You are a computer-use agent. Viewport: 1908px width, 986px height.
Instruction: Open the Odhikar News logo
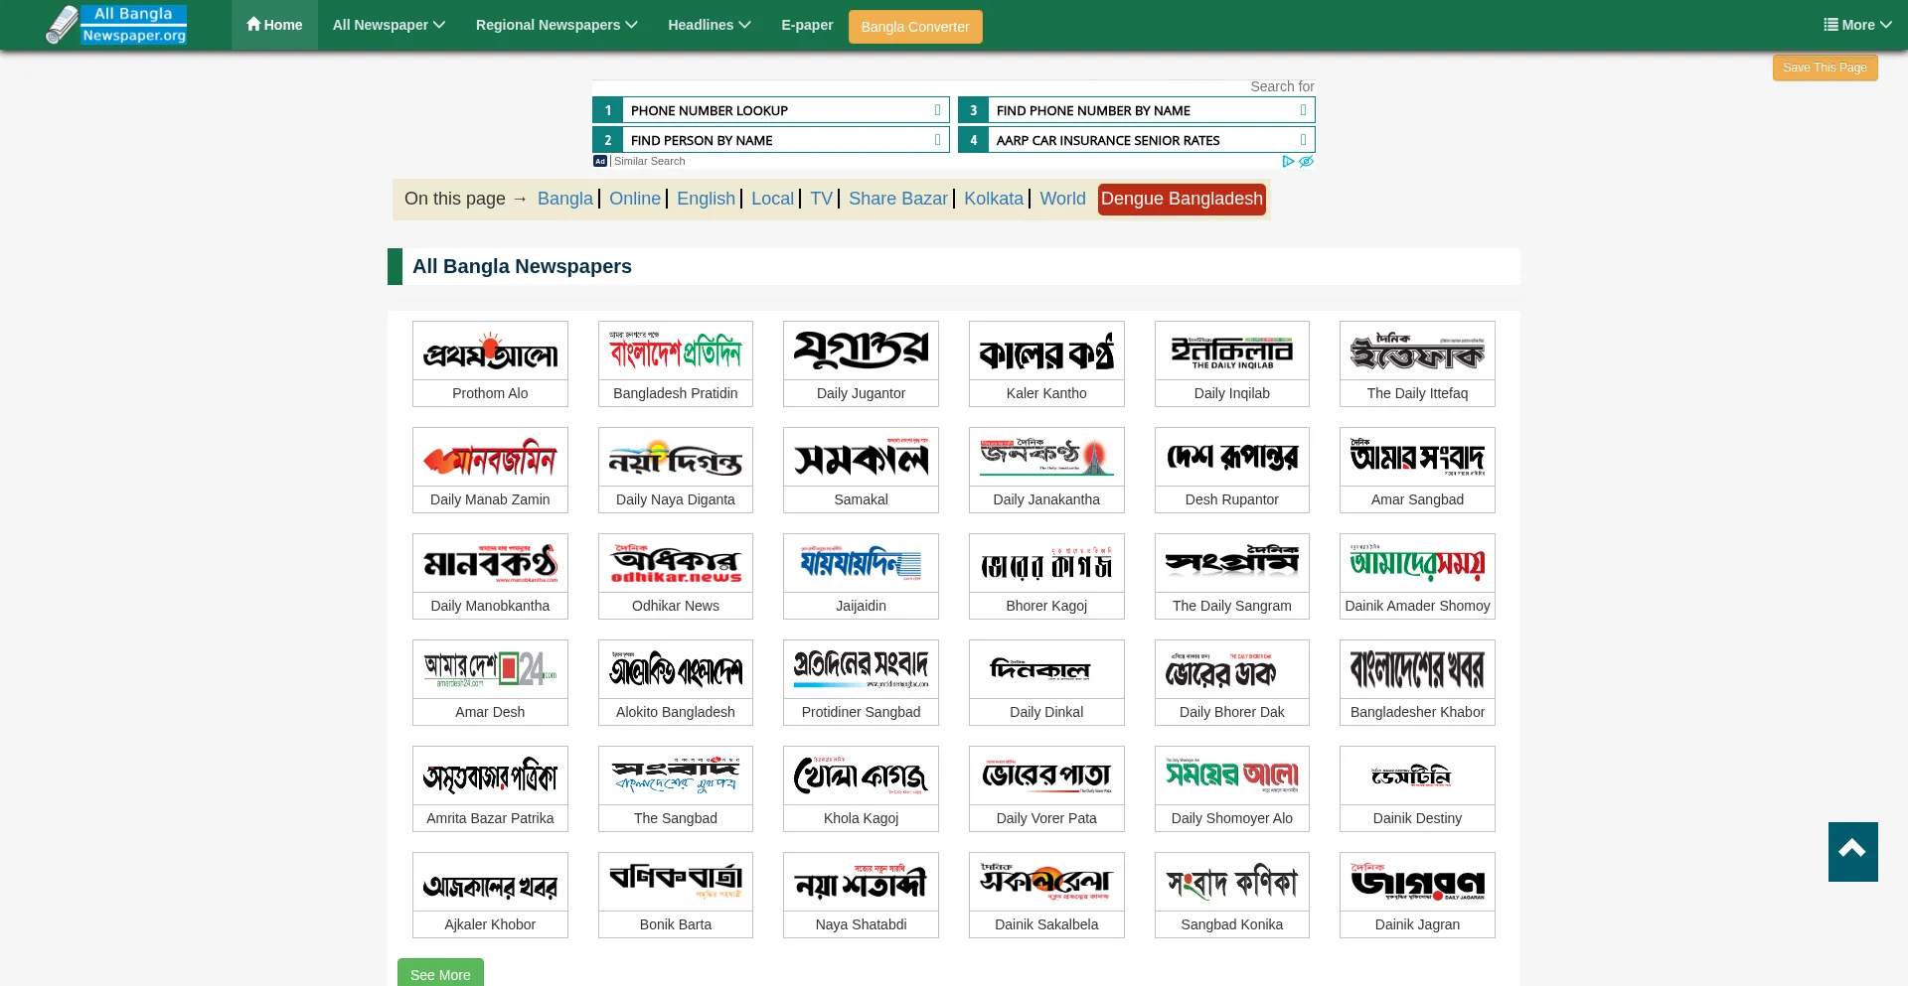[x=676, y=563]
